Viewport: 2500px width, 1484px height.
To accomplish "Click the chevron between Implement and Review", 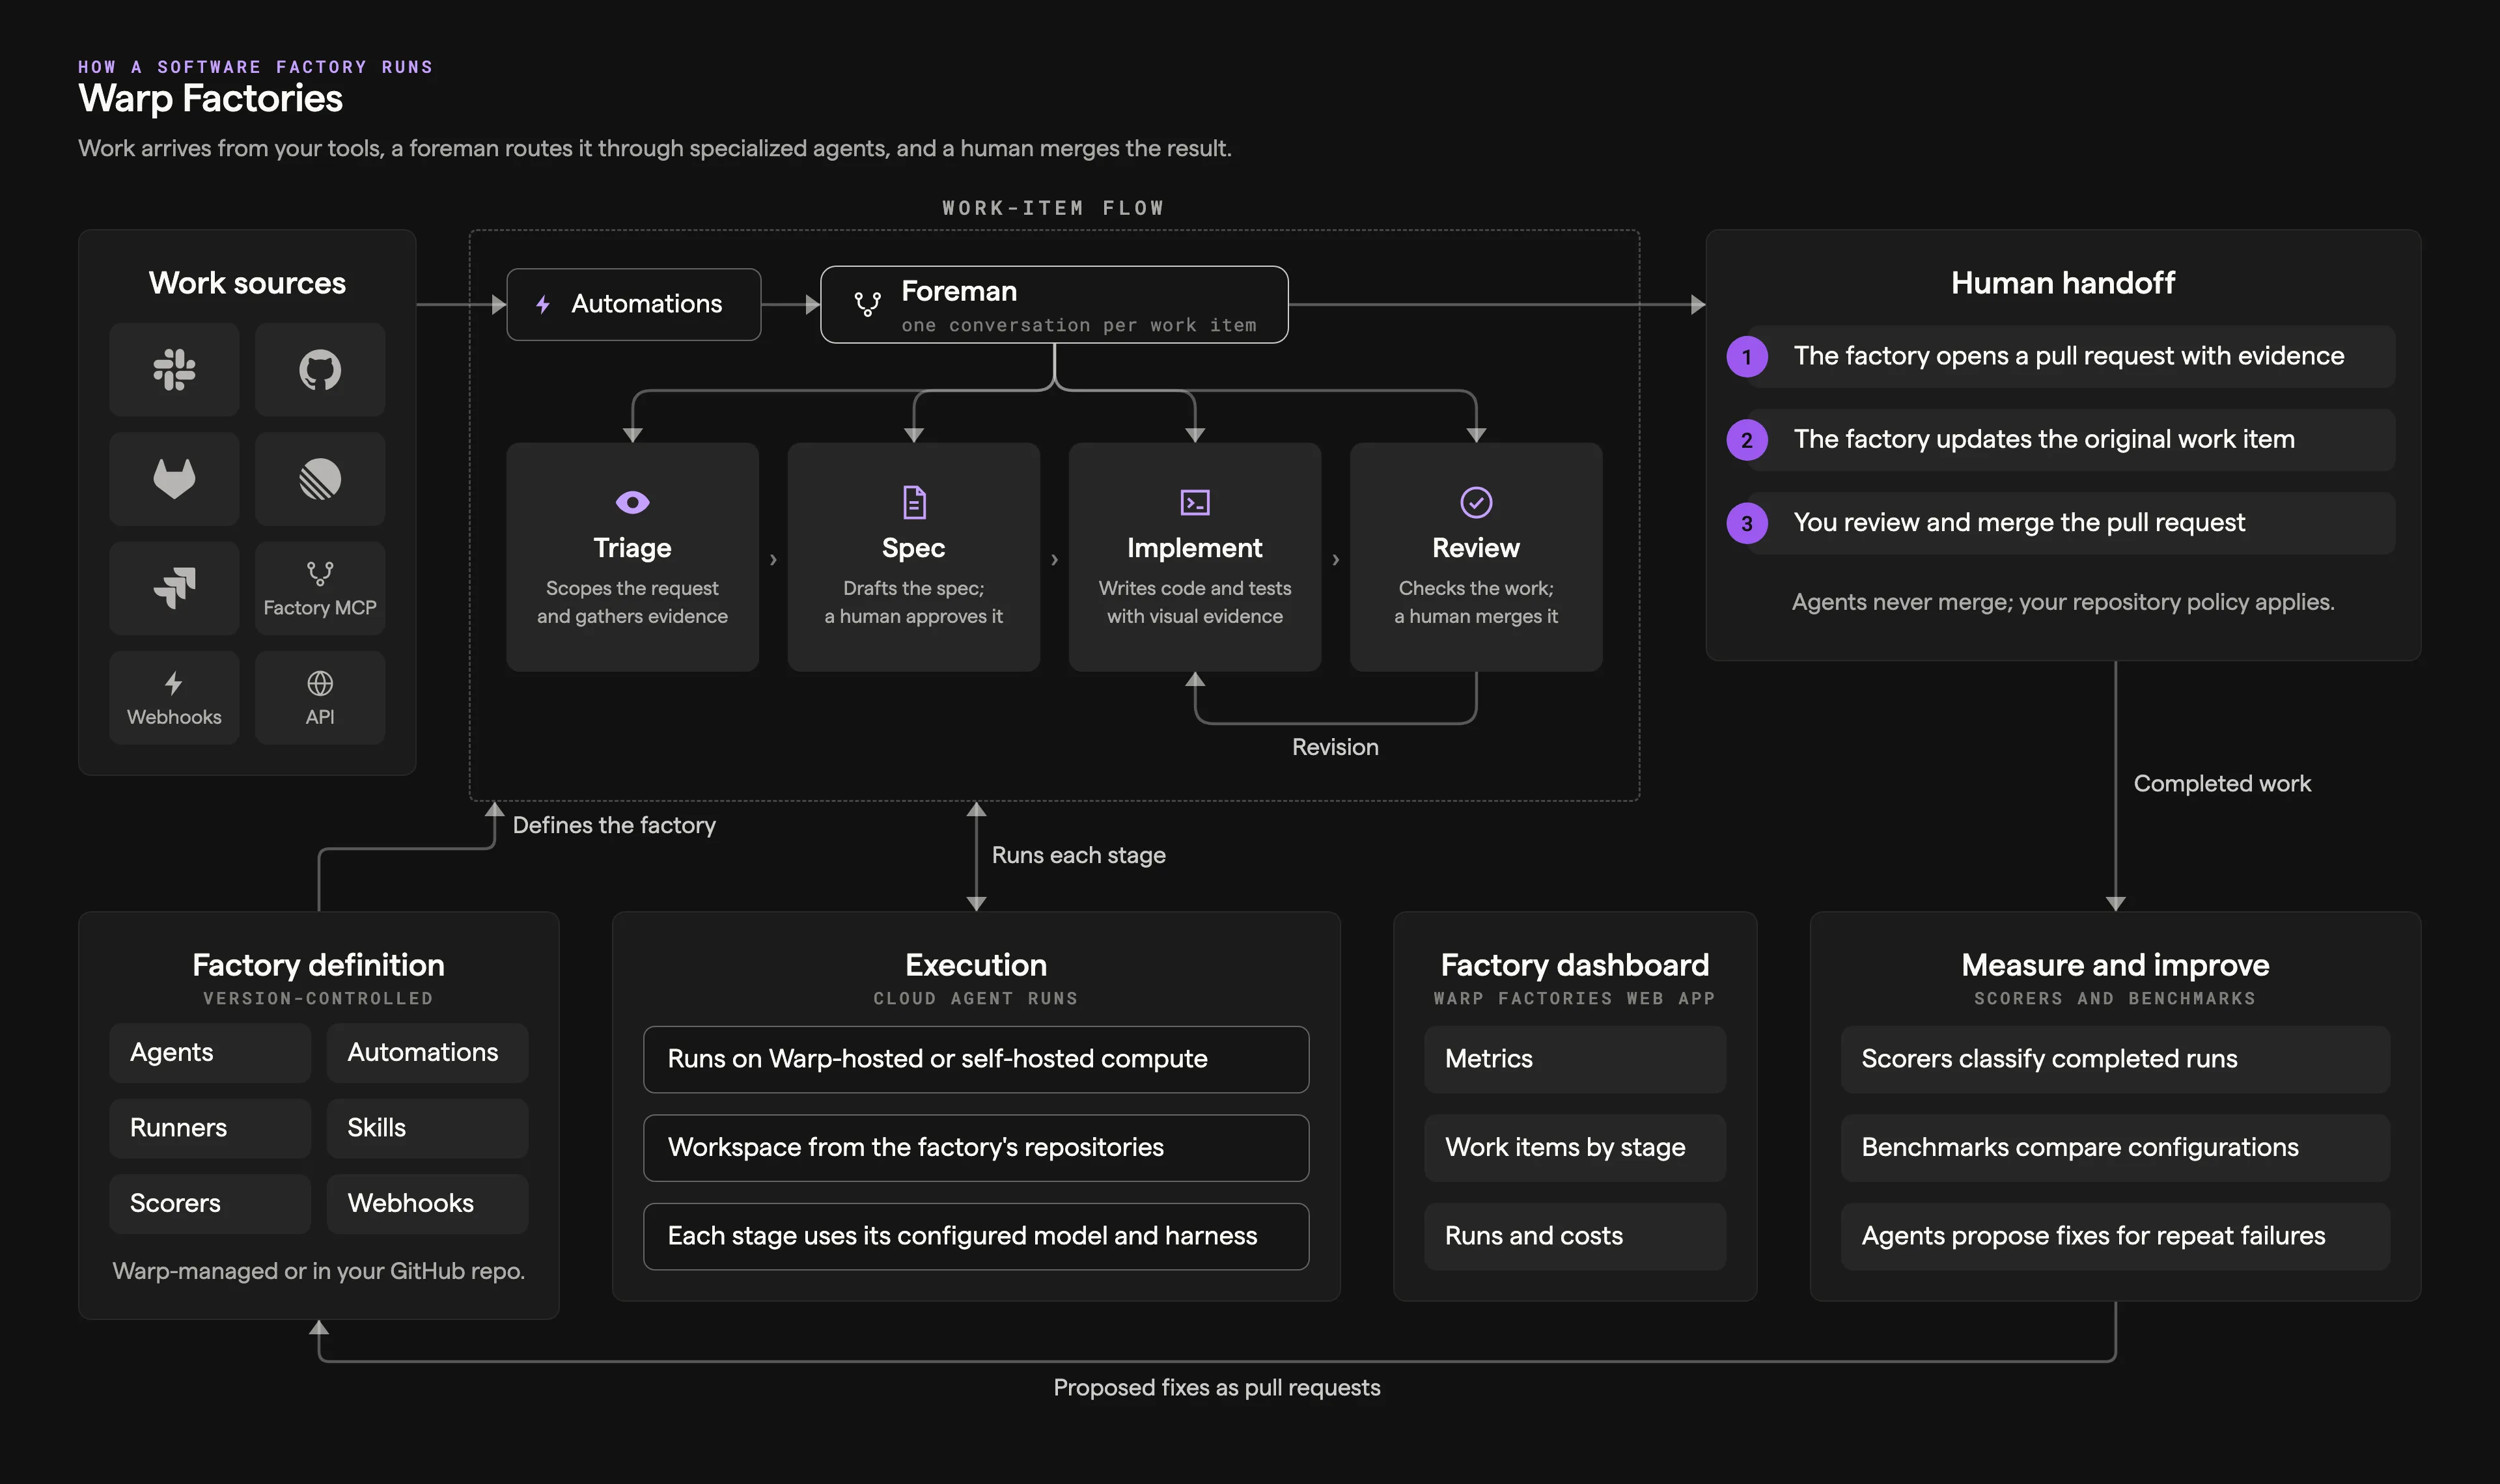I will pos(1335,560).
